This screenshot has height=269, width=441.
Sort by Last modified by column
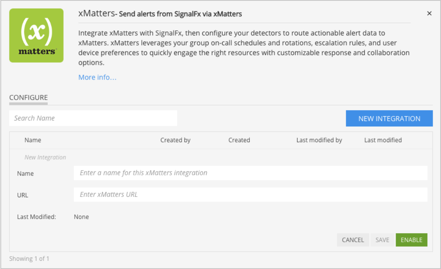click(x=319, y=140)
